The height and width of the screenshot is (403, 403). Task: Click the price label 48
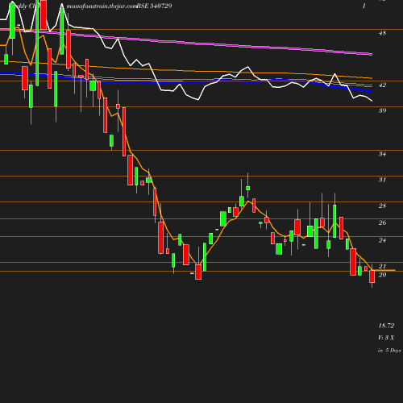pyautogui.click(x=382, y=33)
